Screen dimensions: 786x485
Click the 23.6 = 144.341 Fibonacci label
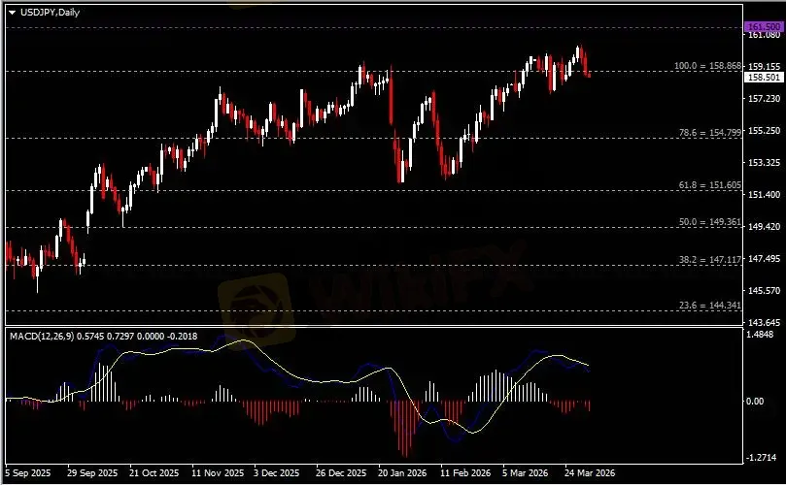[x=710, y=306]
